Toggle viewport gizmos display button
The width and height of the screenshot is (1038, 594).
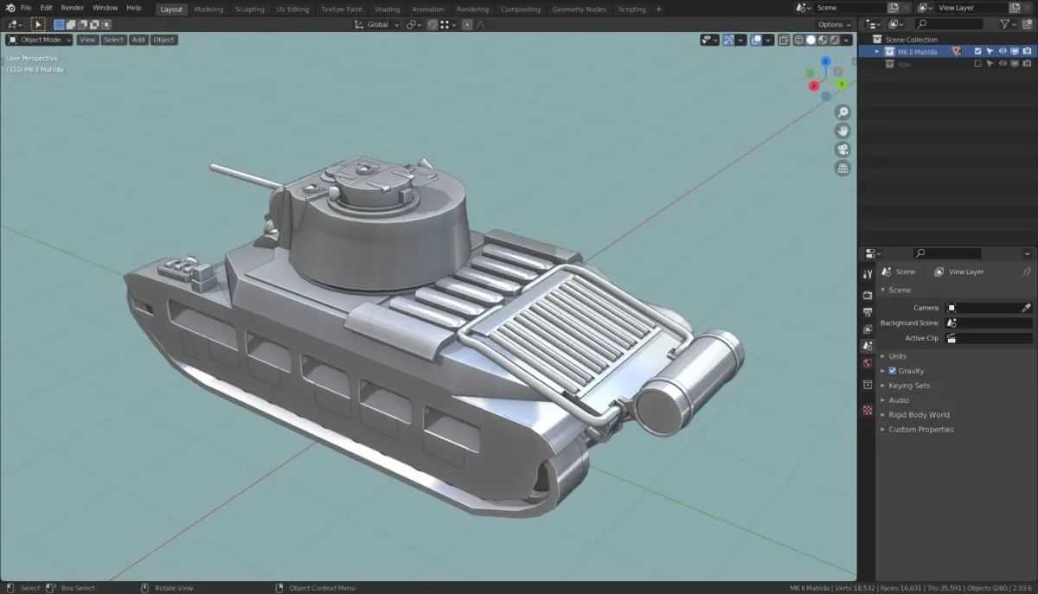(728, 40)
